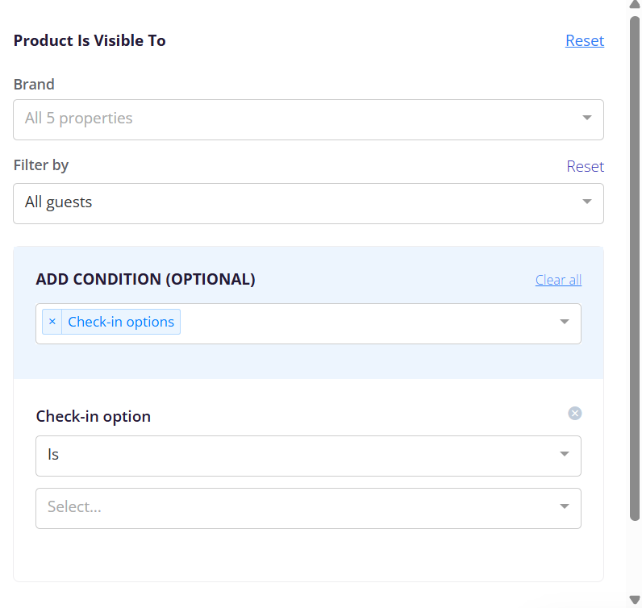
Task: Click the Add Condition box caret arrow
Action: 565,322
